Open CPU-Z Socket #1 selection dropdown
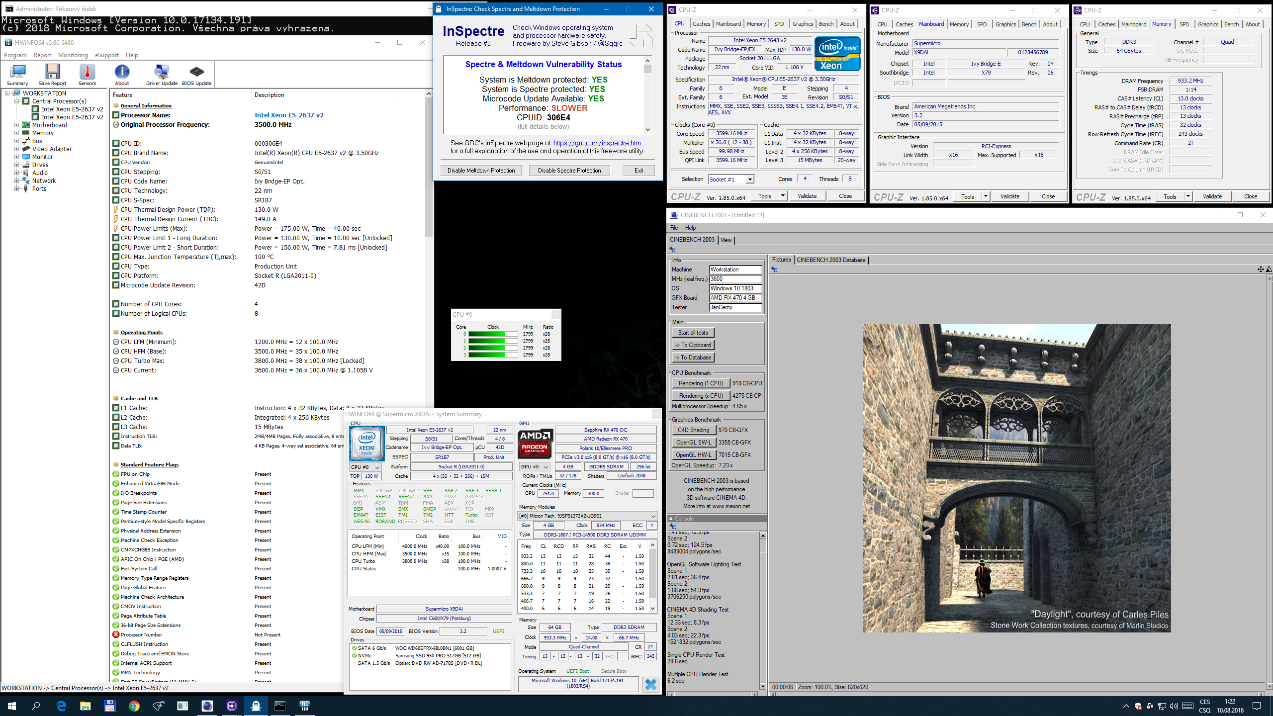The image size is (1273, 716). pyautogui.click(x=750, y=179)
